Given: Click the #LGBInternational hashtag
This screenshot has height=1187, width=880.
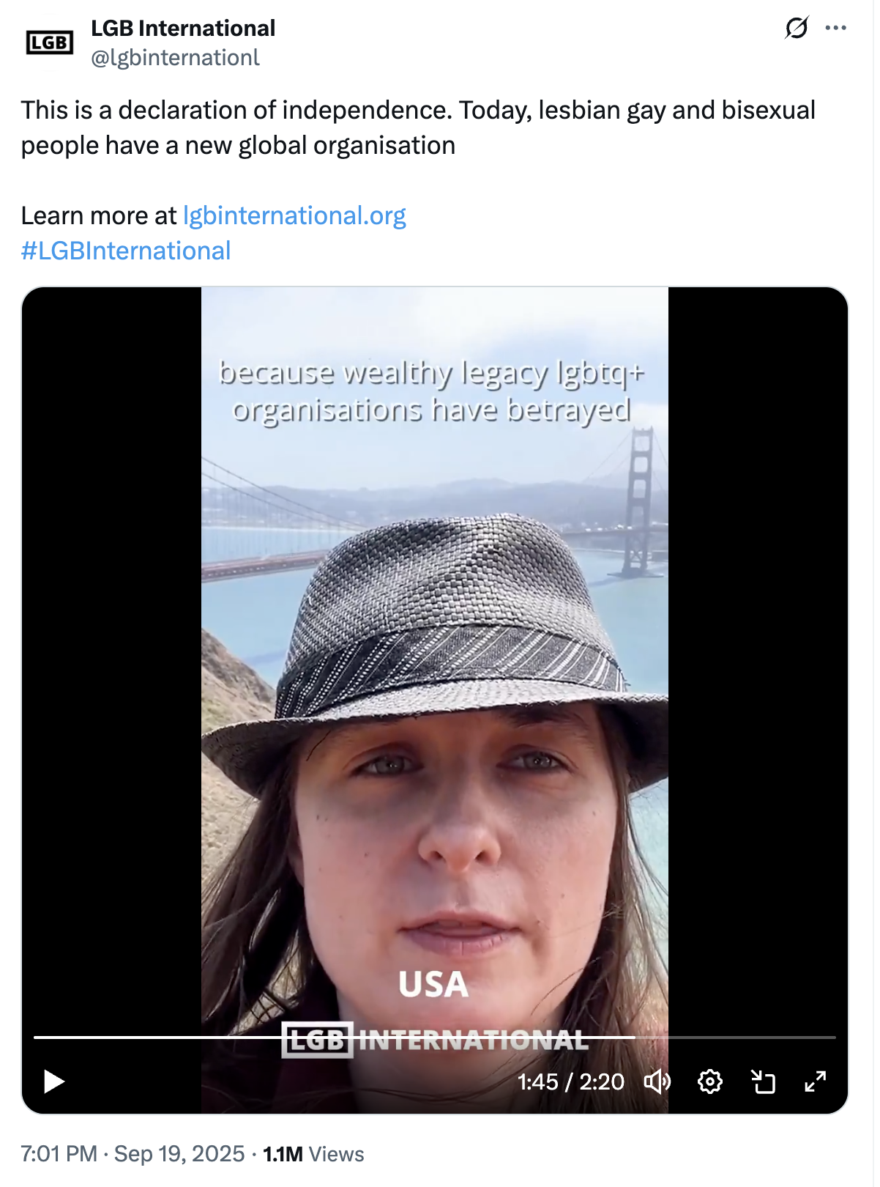Looking at the screenshot, I should point(126,251).
